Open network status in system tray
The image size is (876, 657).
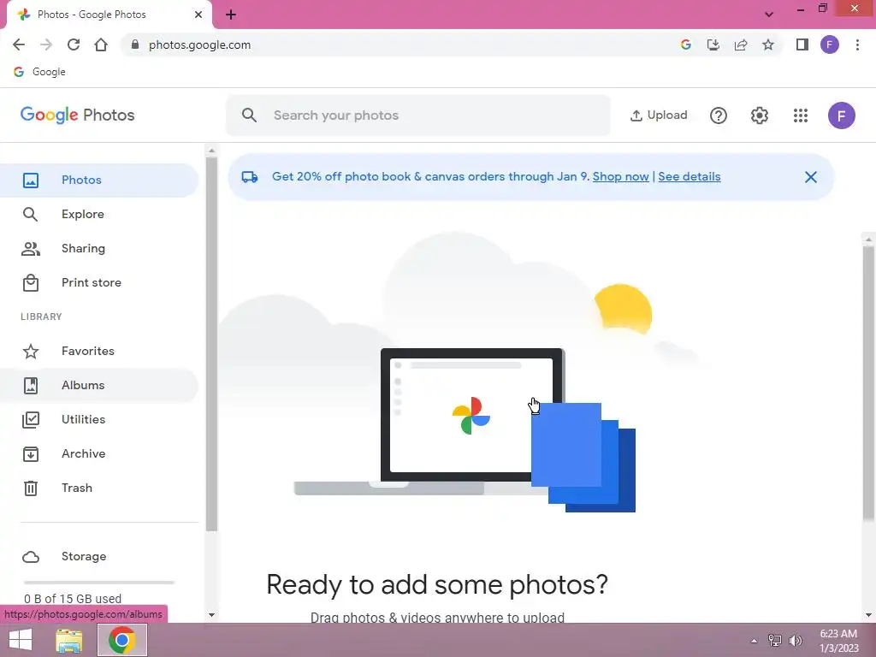point(775,641)
